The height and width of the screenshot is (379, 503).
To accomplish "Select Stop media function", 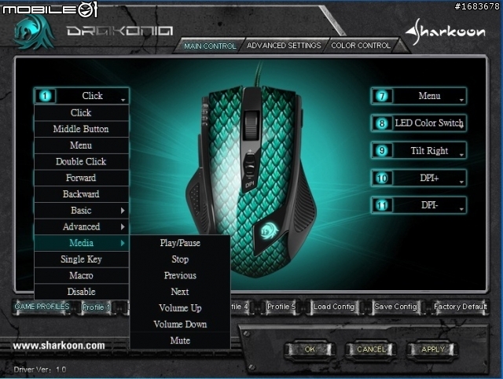I will (x=180, y=259).
